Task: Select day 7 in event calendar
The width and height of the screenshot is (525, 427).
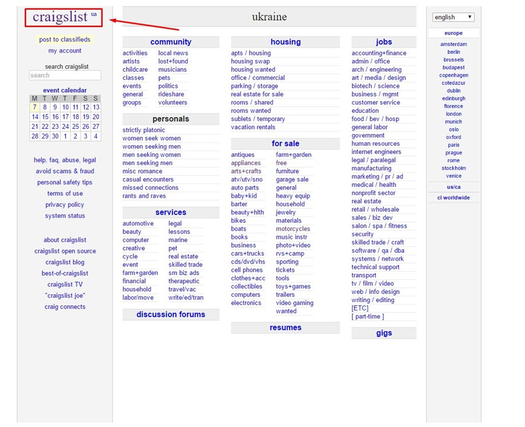Action: (35, 107)
